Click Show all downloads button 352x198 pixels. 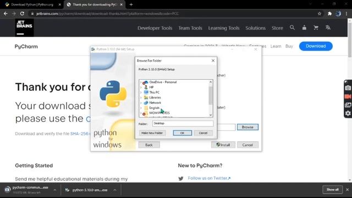tap(332, 190)
